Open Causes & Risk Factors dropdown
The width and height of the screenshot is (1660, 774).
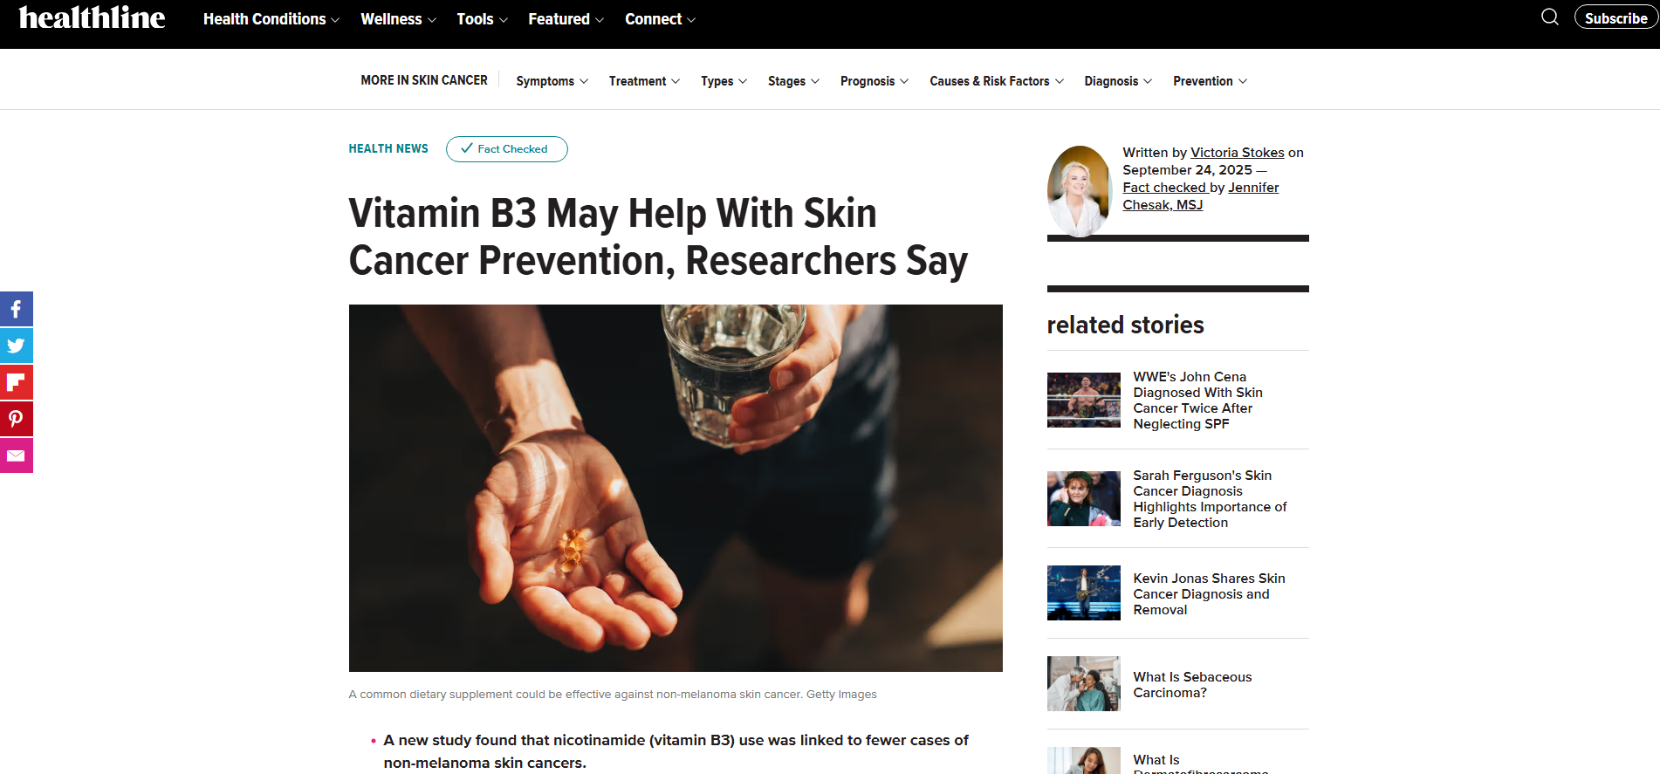996,81
